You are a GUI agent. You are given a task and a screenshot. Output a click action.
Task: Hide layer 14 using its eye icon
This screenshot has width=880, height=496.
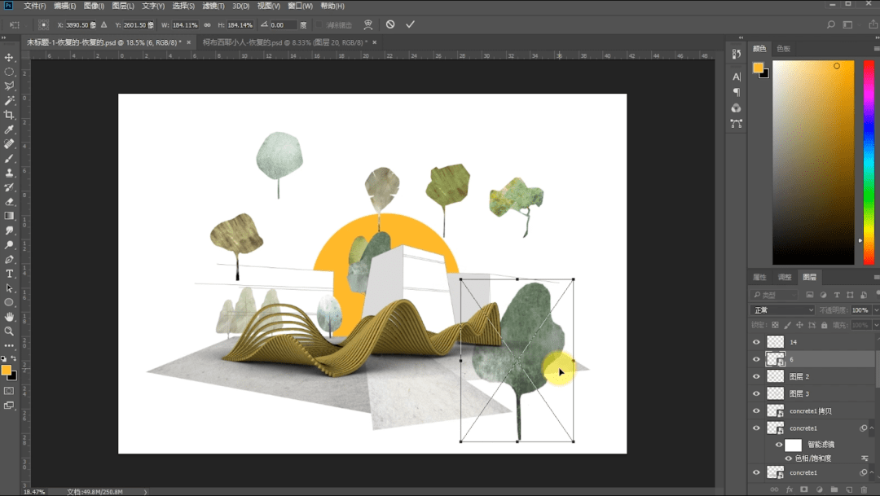tap(756, 342)
